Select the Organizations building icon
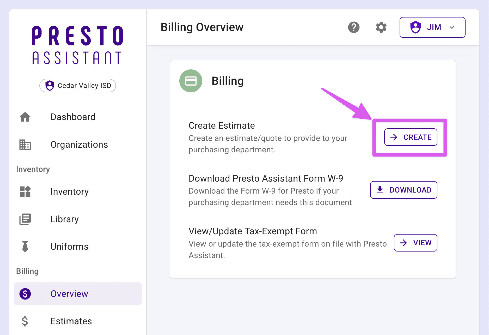This screenshot has width=489, height=335. [x=25, y=145]
